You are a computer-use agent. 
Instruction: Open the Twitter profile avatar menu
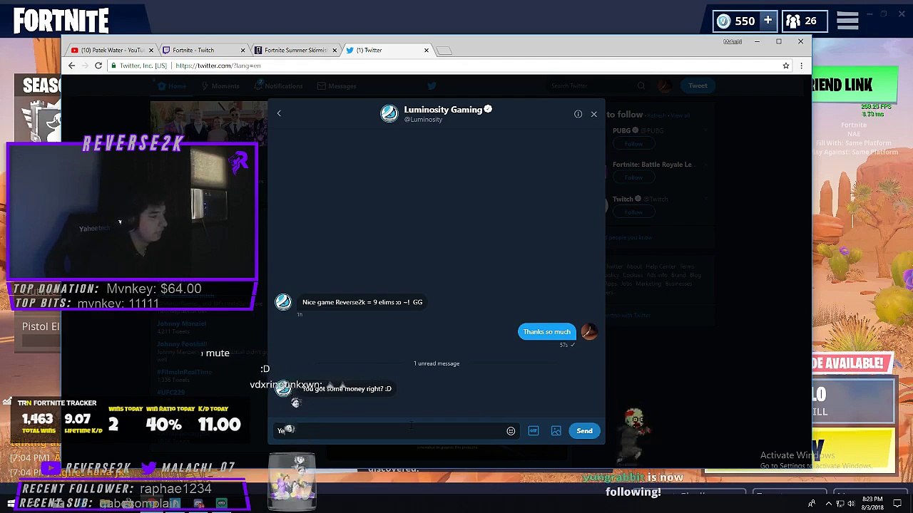(665, 86)
